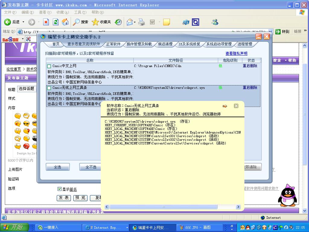Viewport: 309px width, 232px height.
Task: Open Favorites star in IE toolbar
Action: click(x=101, y=22)
